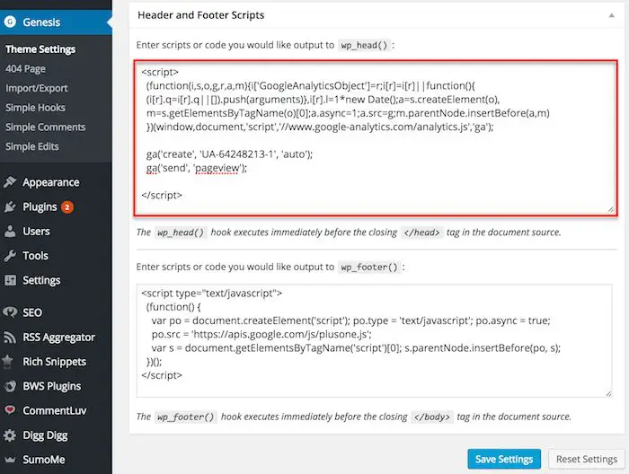Click the Settings sliders icon
Screen dimensions: 629x474
tap(10, 280)
